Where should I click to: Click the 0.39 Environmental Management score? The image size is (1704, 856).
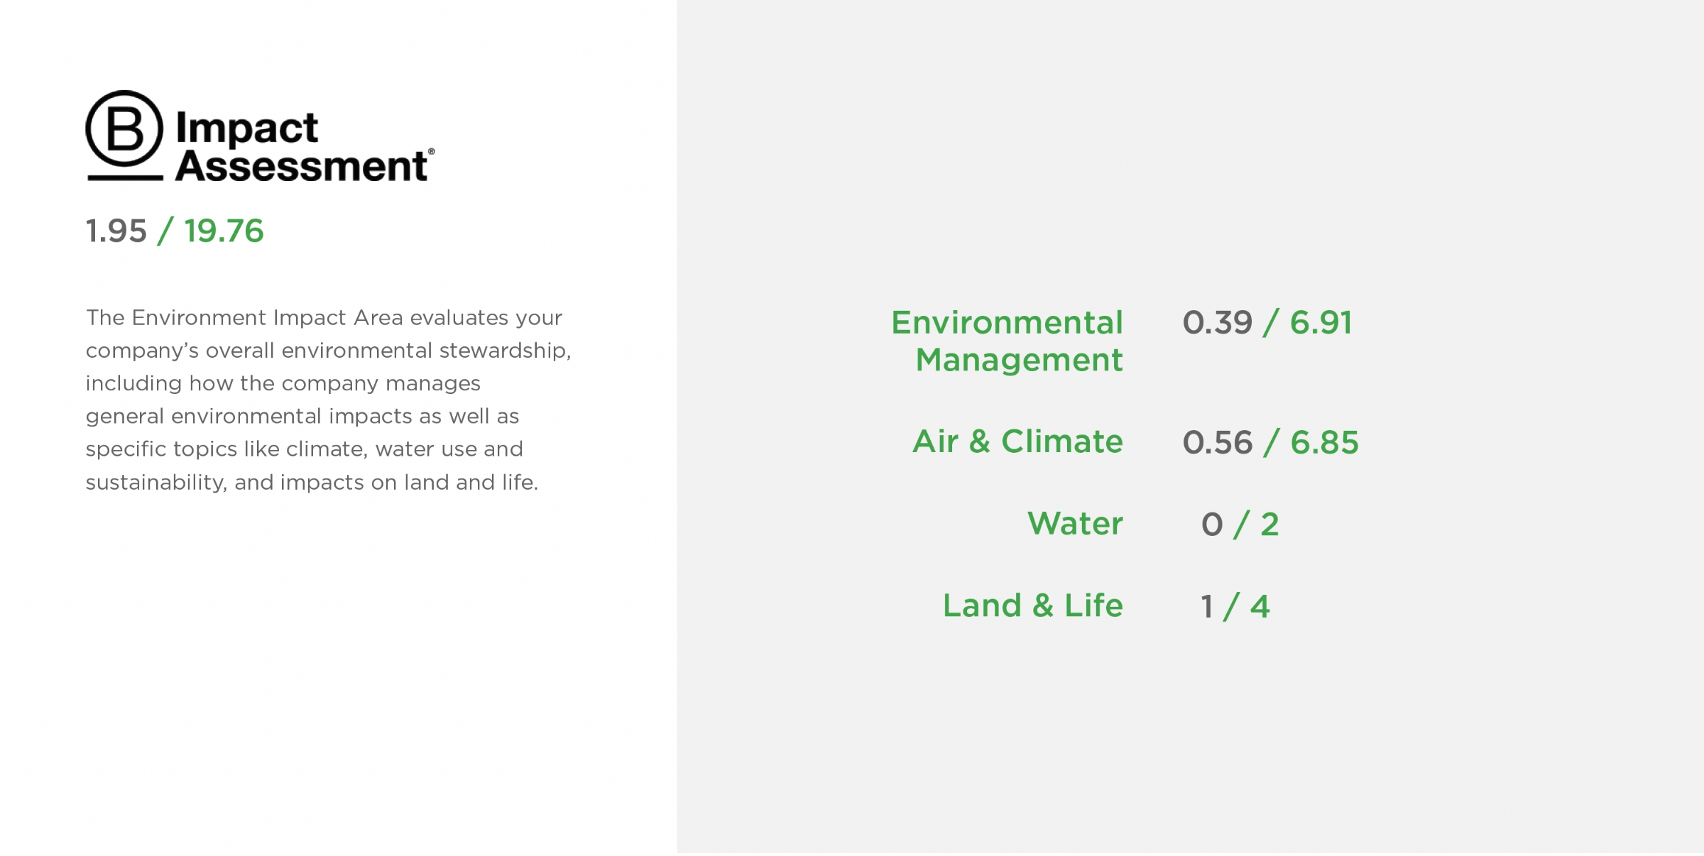(x=1217, y=323)
